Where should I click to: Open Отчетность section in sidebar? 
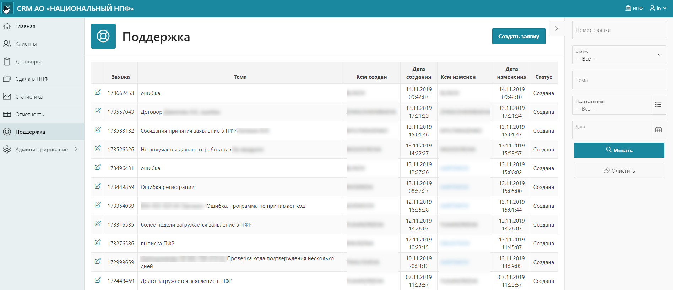pos(42,115)
